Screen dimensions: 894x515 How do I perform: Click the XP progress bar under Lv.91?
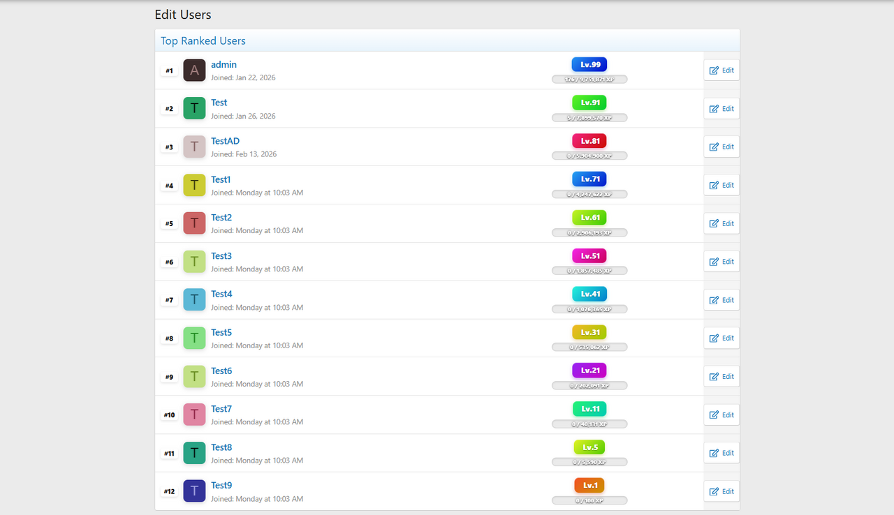point(589,118)
